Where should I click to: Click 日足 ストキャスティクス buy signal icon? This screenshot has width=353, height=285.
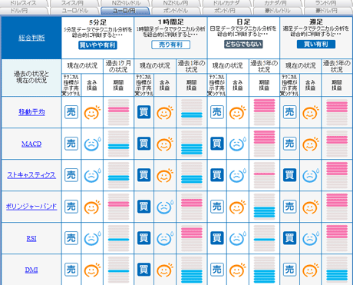pyautogui.click(x=217, y=175)
